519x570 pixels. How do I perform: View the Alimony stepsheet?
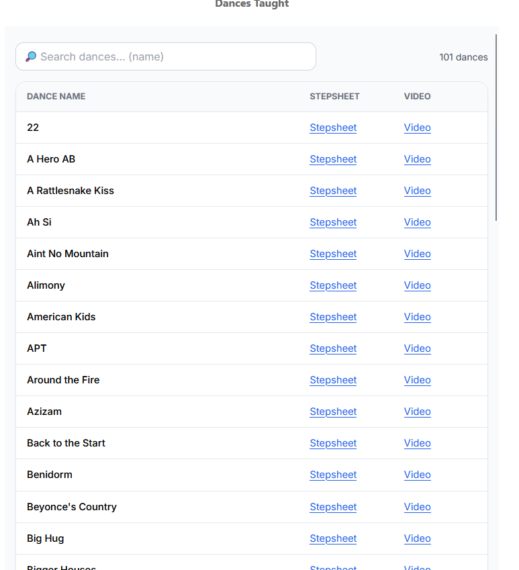click(x=333, y=285)
